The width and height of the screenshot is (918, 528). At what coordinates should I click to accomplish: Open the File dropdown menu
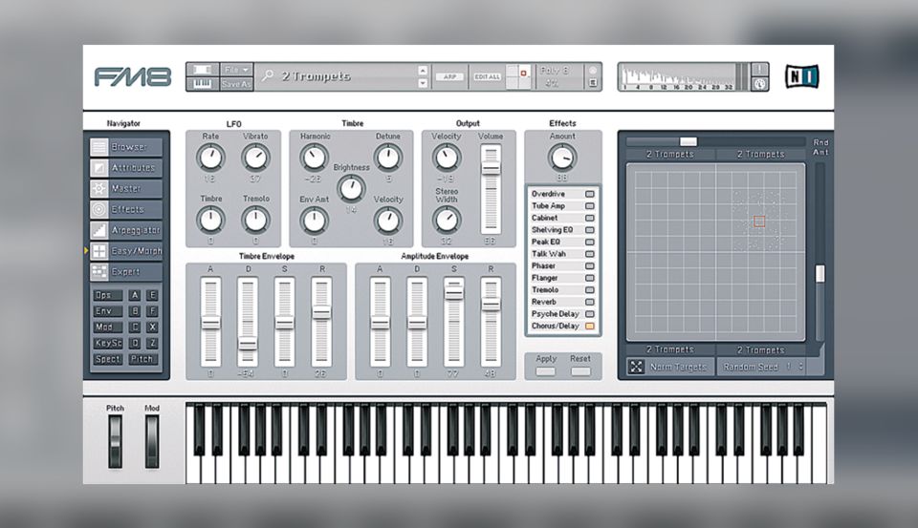pyautogui.click(x=235, y=70)
